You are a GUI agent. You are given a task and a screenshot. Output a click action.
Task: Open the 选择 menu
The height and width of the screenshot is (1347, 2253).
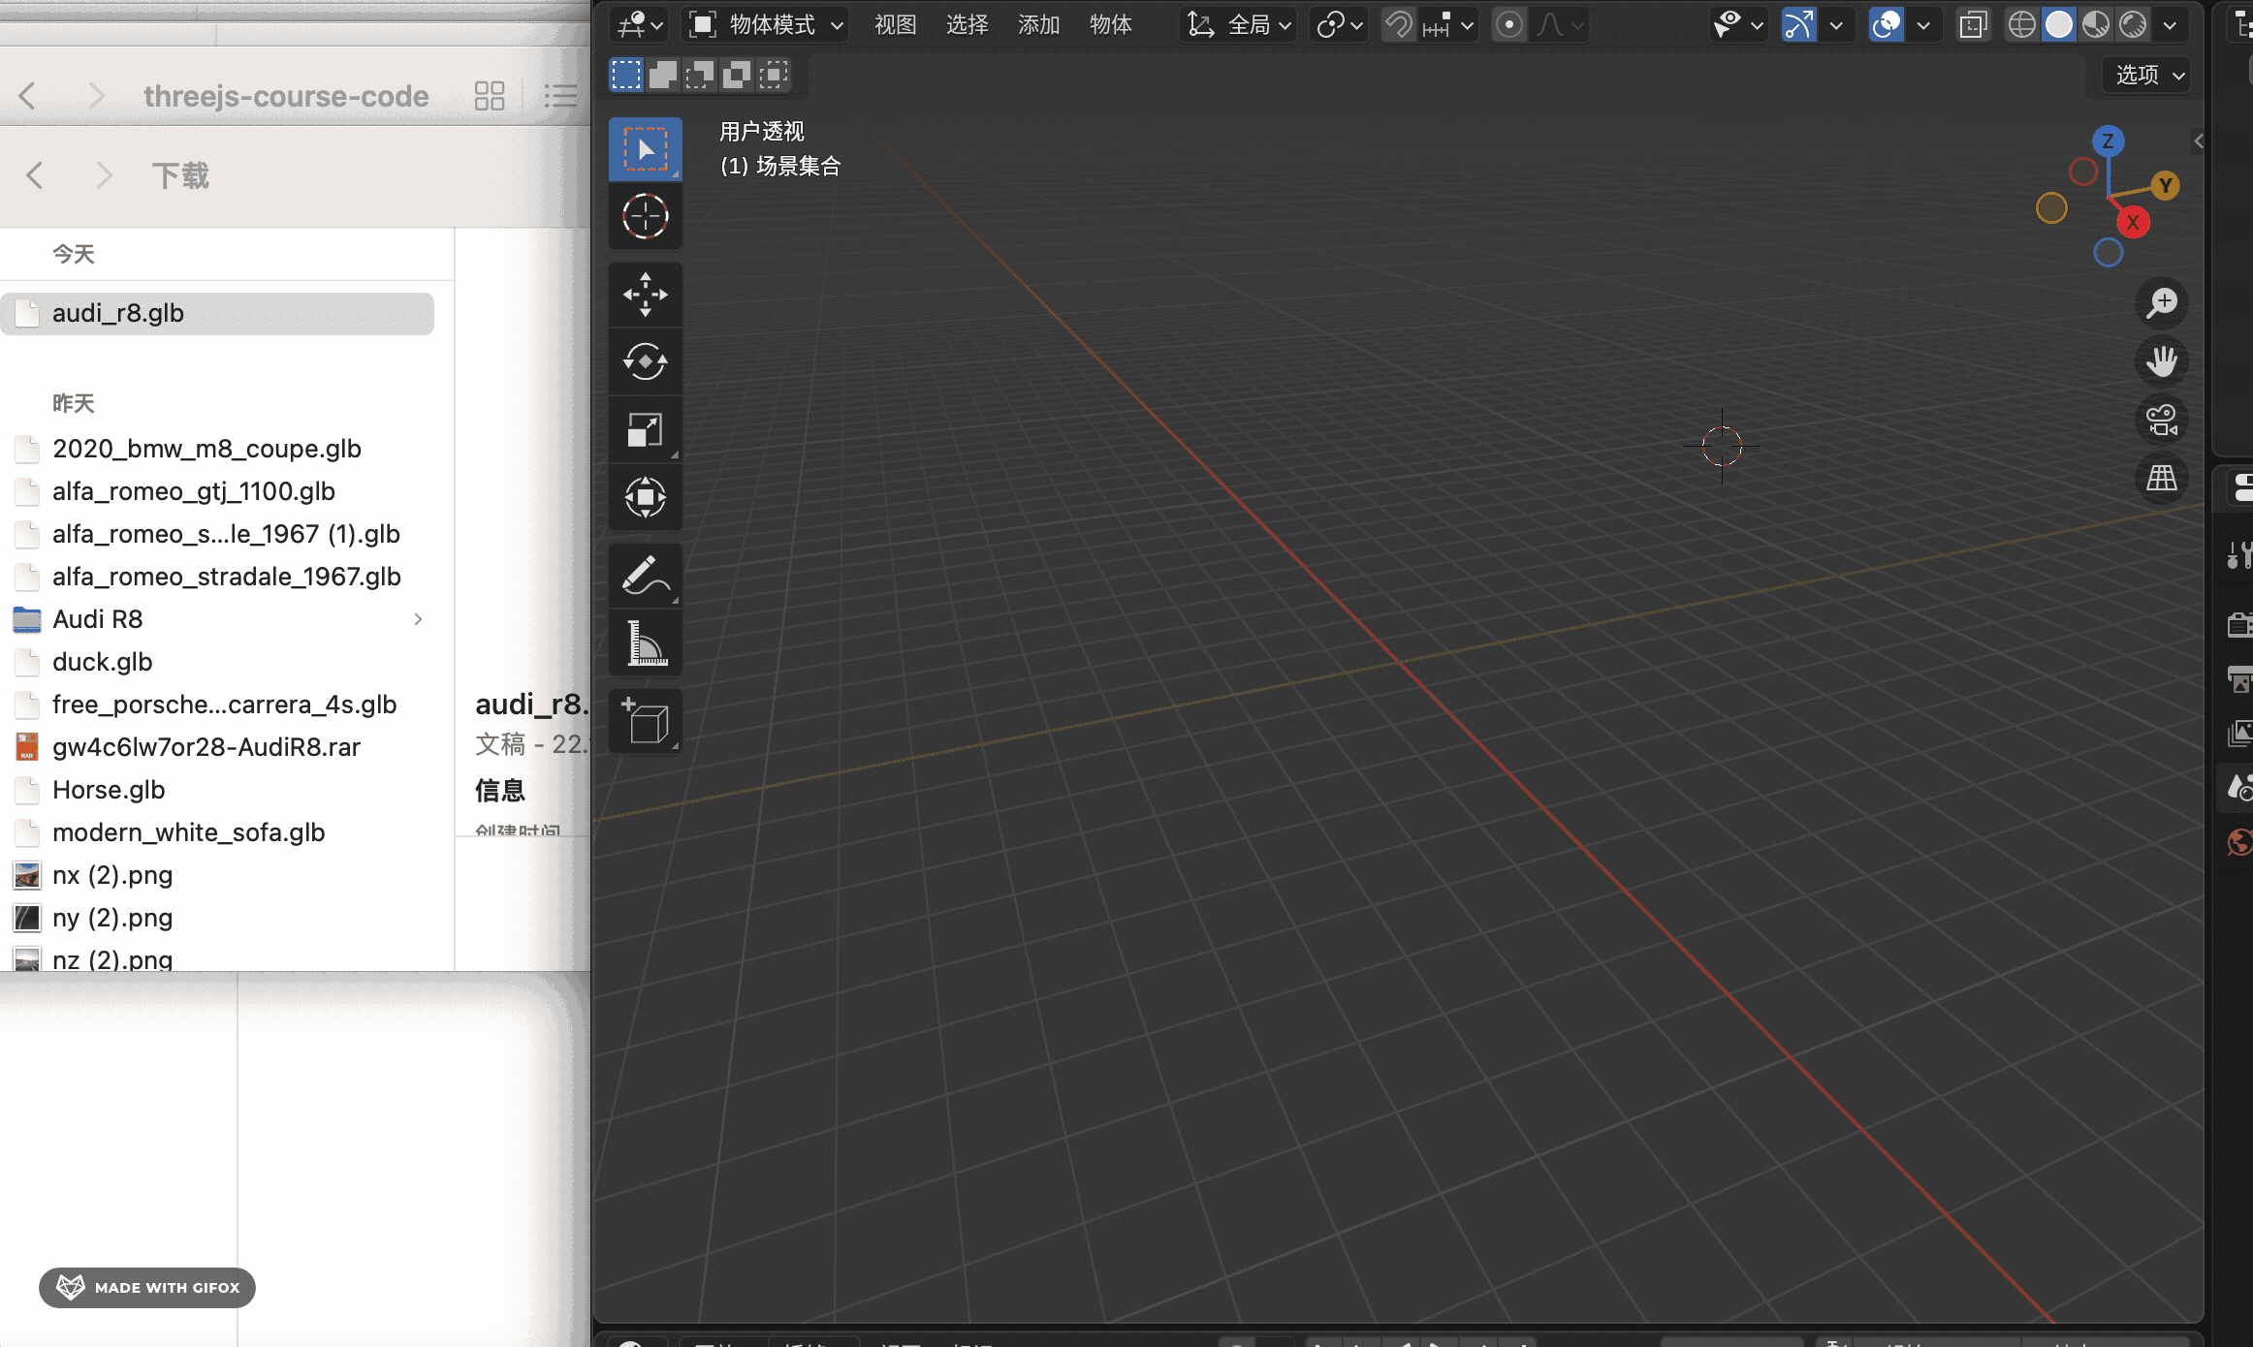coord(967,24)
